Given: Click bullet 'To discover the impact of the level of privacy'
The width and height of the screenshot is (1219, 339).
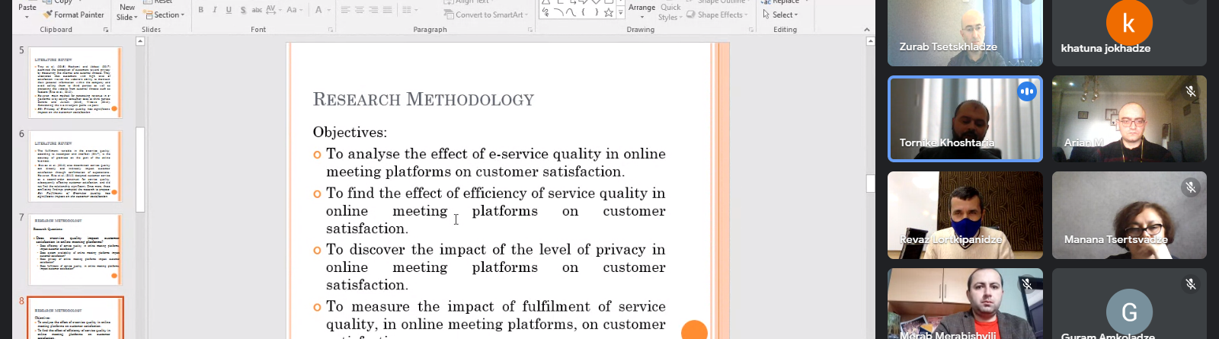Looking at the screenshot, I should pyautogui.click(x=489, y=267).
